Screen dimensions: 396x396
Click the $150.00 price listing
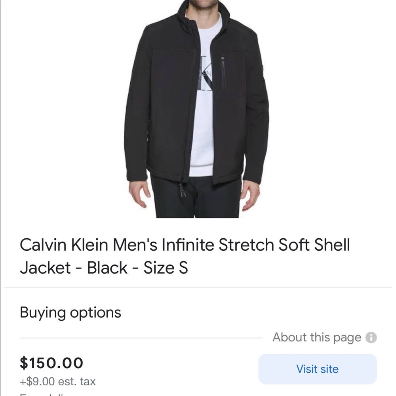51,362
